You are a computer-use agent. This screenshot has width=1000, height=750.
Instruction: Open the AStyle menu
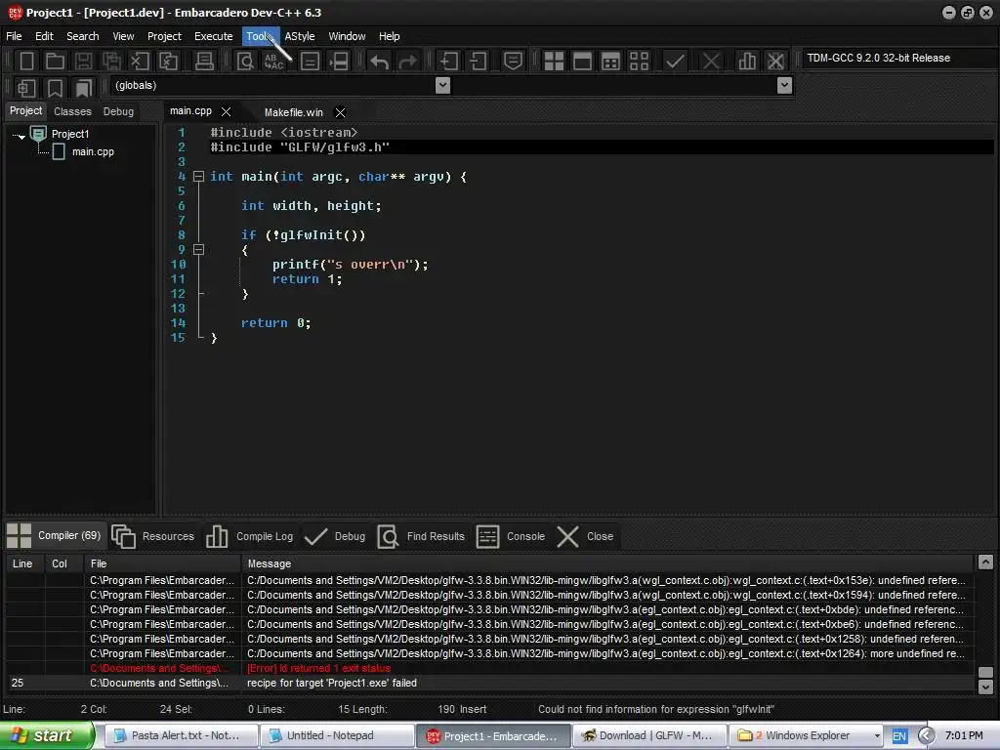300,36
